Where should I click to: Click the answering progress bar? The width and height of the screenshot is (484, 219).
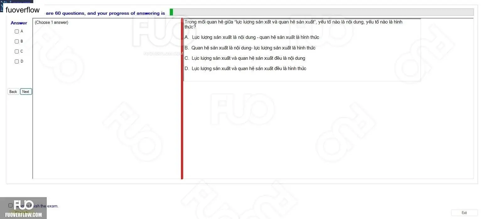(322, 12)
